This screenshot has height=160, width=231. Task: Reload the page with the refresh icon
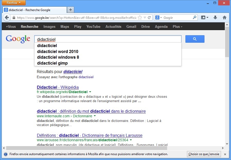[149, 18]
